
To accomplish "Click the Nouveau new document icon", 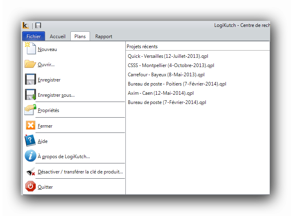I will (x=30, y=48).
